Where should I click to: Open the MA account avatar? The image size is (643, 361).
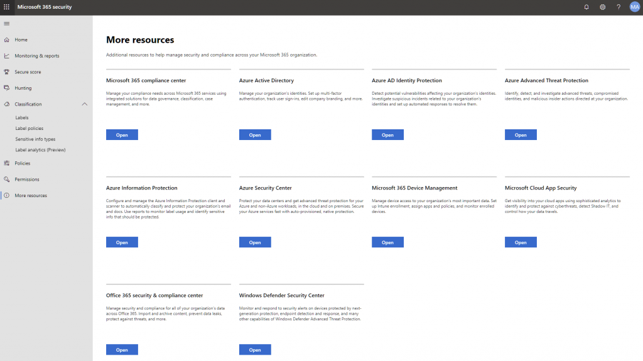tap(634, 7)
